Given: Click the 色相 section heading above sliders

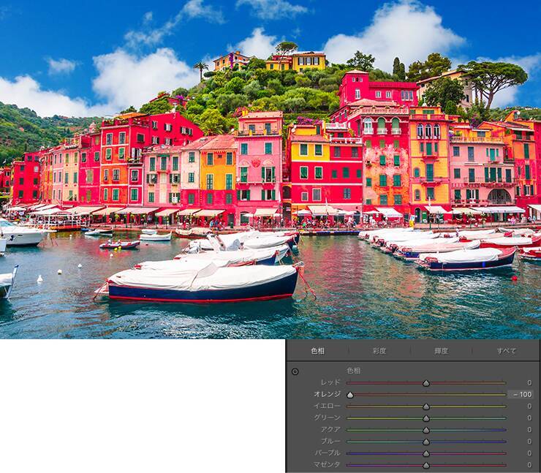Looking at the screenshot, I should point(354,371).
